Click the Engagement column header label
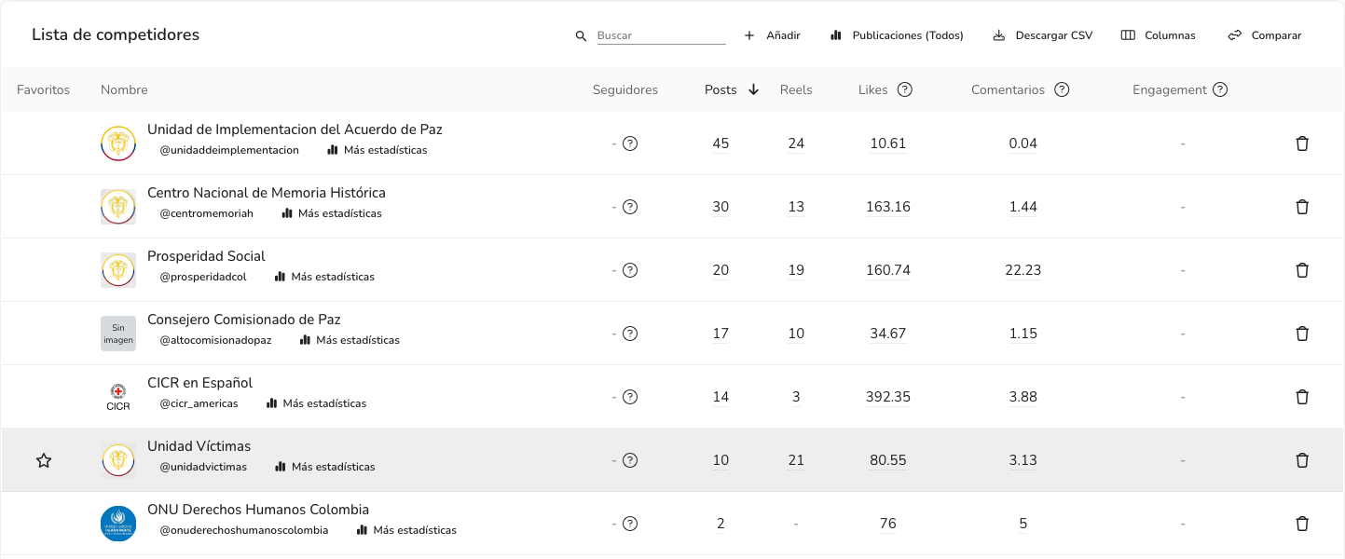Screen dimensions: 1345x559 pyautogui.click(x=1170, y=89)
